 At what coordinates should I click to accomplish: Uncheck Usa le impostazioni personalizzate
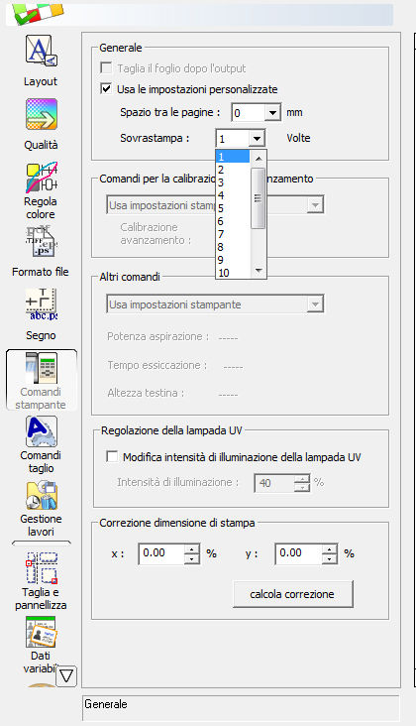(106, 88)
